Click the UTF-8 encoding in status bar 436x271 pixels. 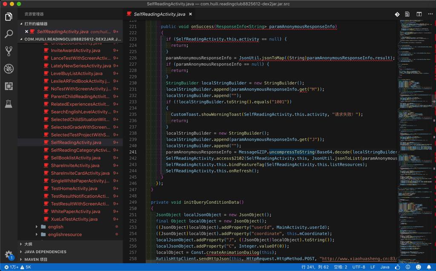(359, 267)
